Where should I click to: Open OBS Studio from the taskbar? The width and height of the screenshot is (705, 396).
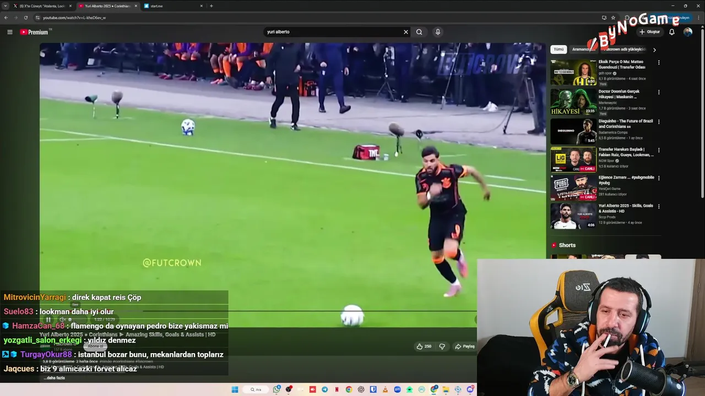pyautogui.click(x=288, y=389)
